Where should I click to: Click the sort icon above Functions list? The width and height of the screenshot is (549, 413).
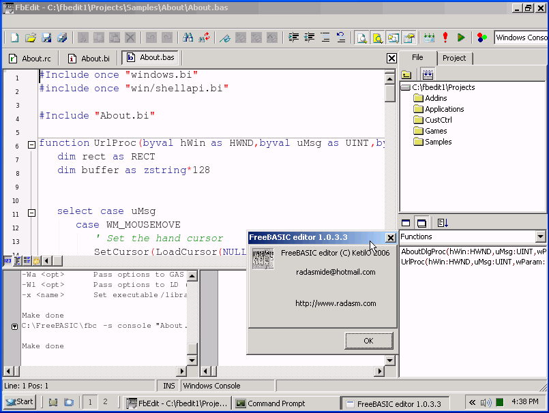click(443, 223)
